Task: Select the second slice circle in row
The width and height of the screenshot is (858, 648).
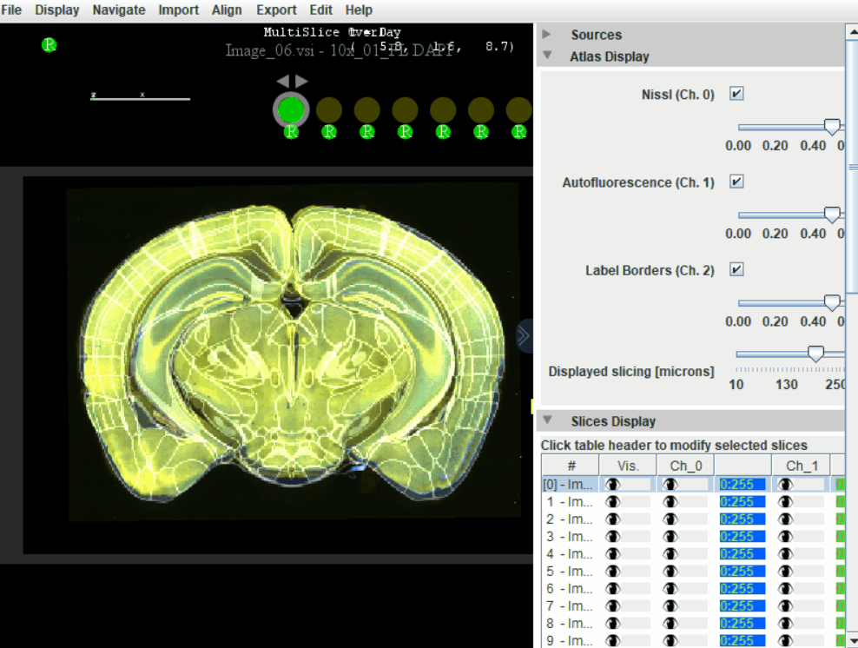Action: pos(329,110)
